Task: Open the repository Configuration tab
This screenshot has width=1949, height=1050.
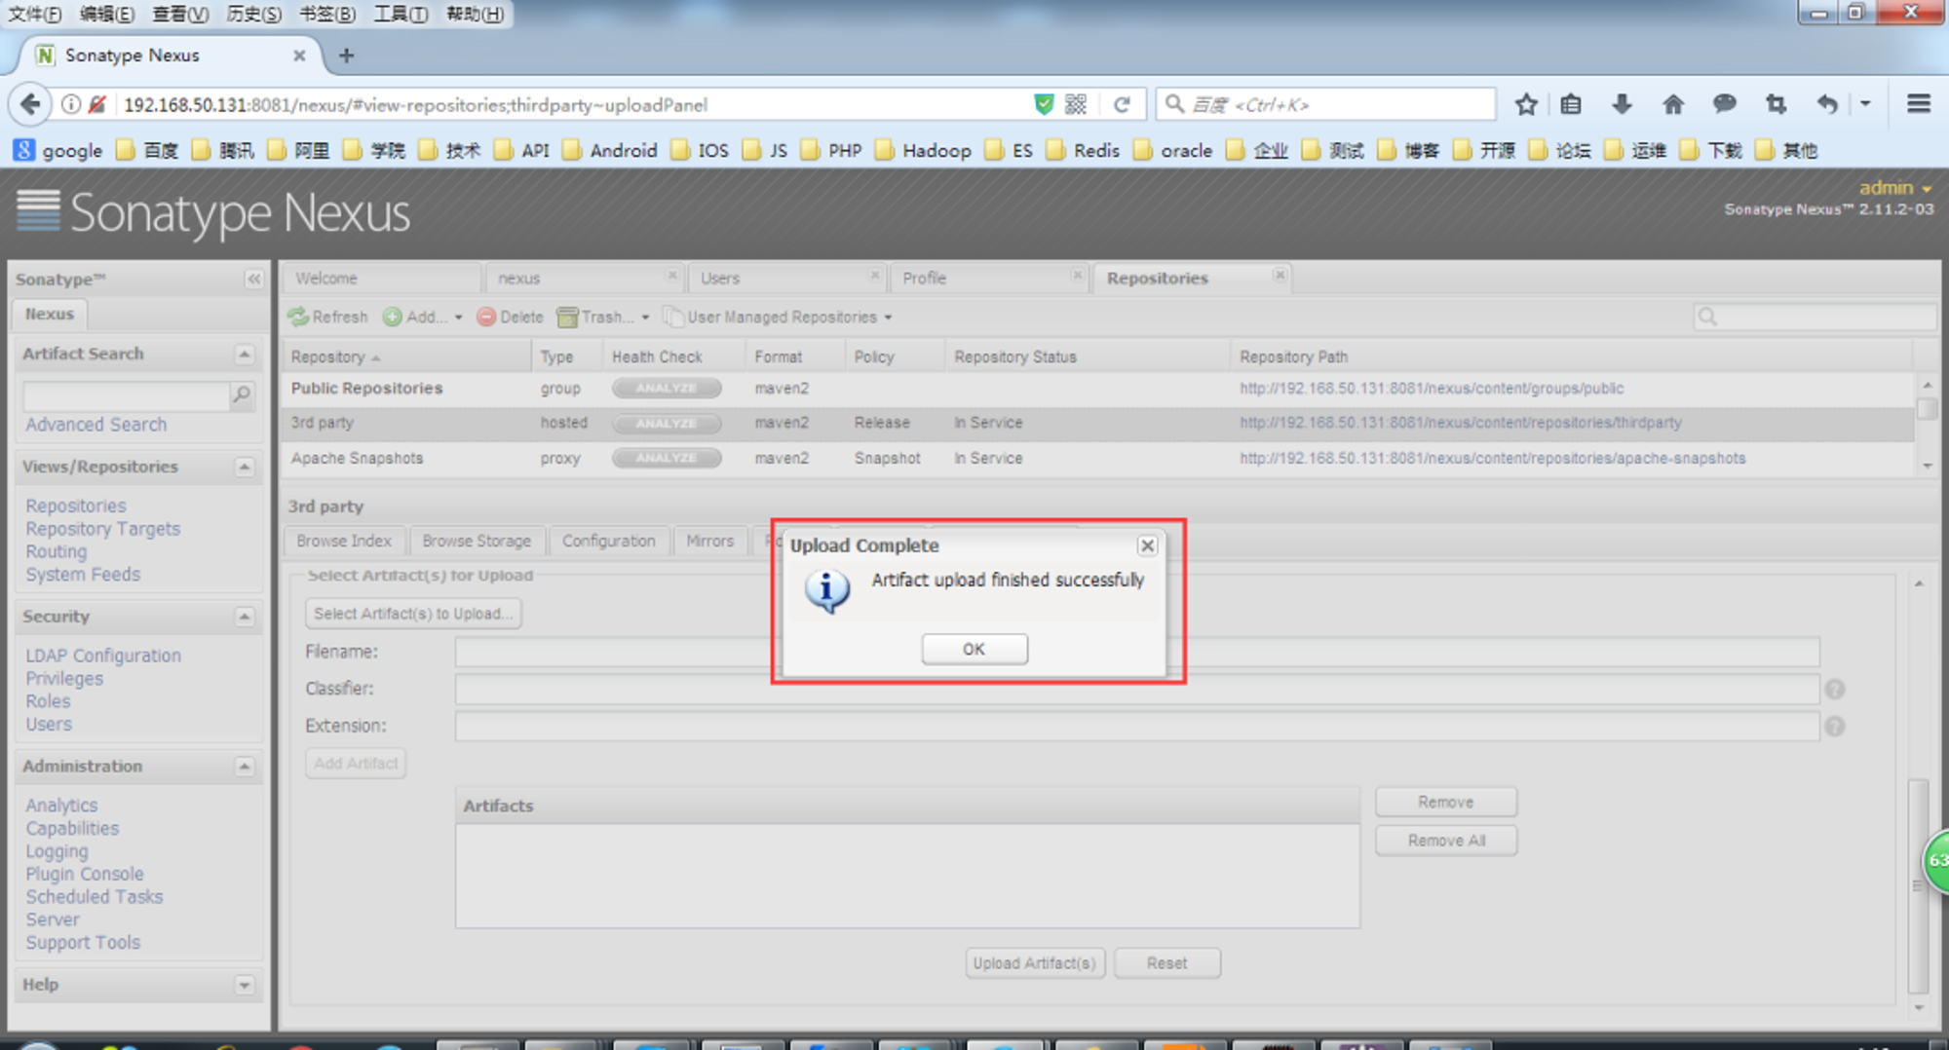Action: tap(608, 541)
